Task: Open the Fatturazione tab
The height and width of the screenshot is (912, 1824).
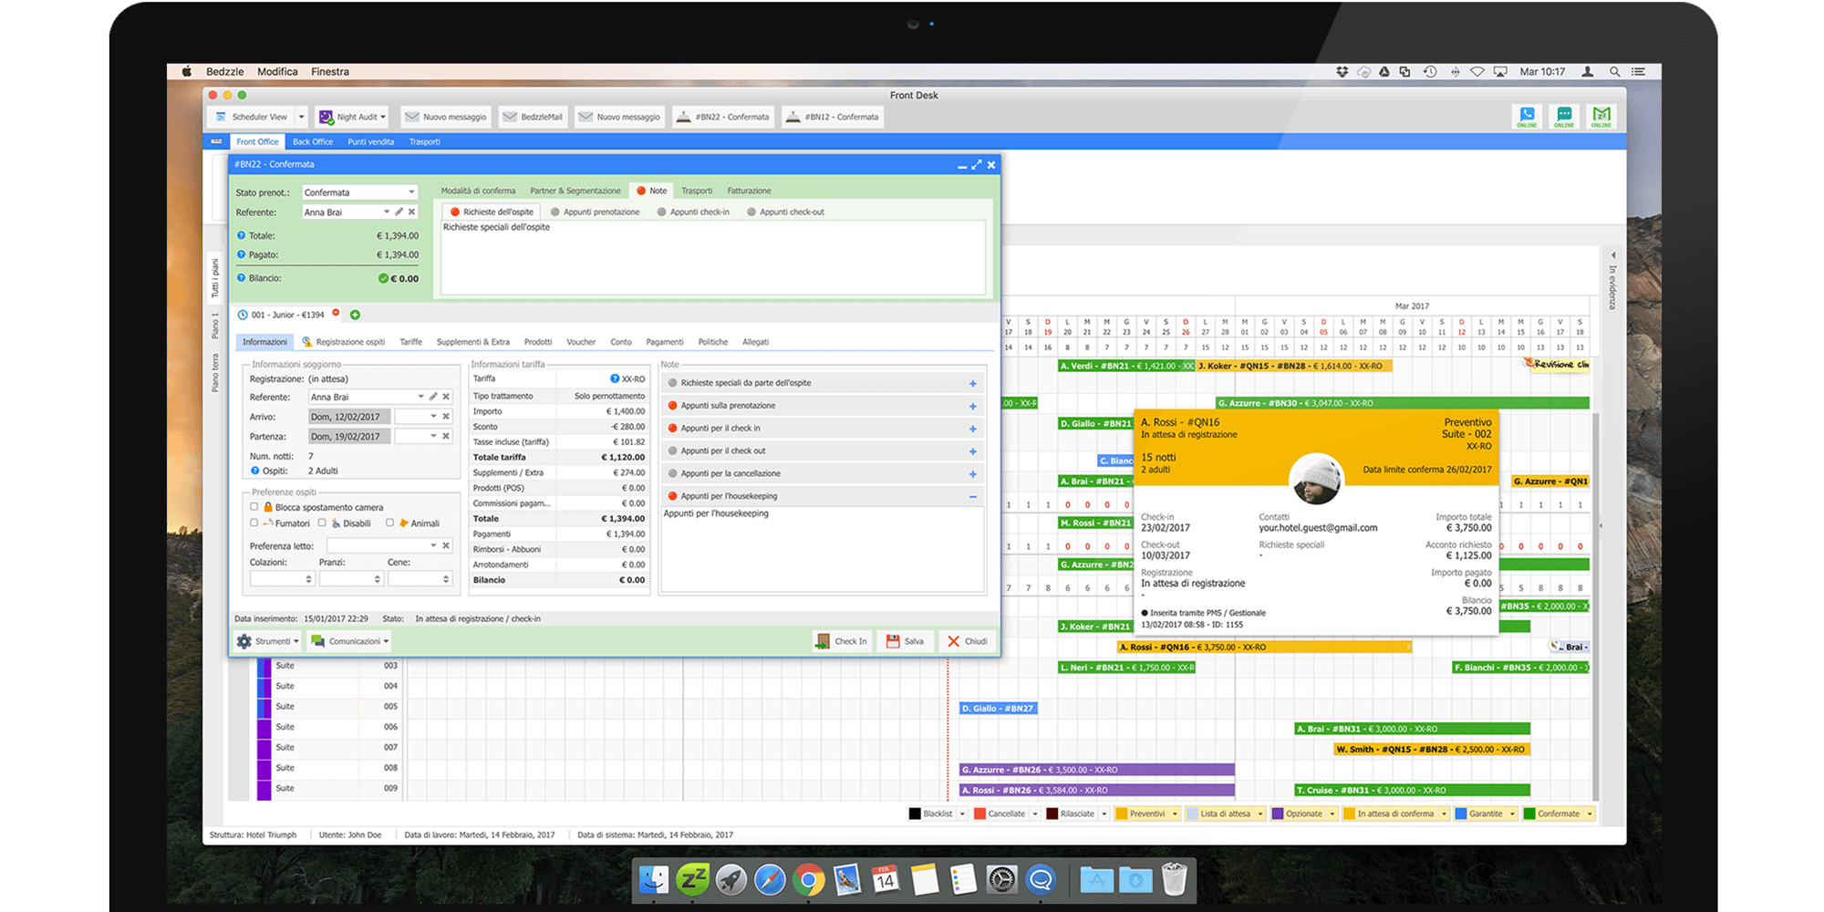Action: tap(750, 191)
